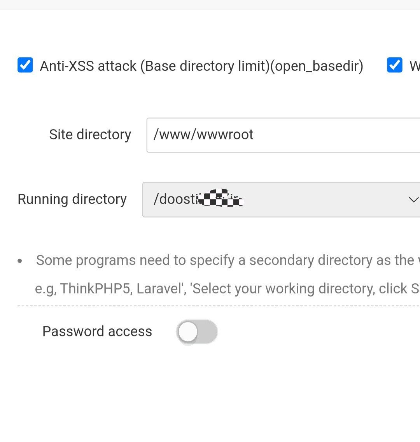Click the Running directory chevron arrow
This screenshot has width=420, height=442.
click(413, 200)
